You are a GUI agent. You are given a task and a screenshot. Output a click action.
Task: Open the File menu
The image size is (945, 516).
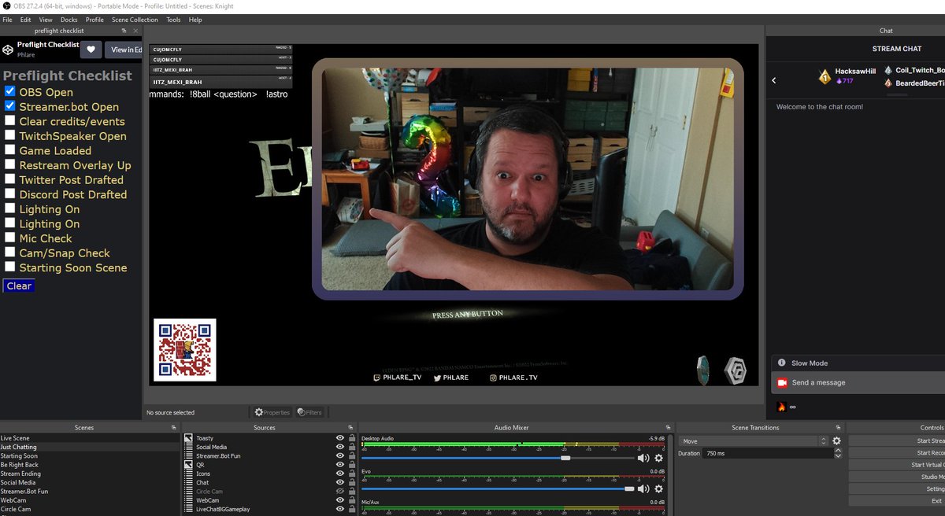pyautogui.click(x=7, y=20)
